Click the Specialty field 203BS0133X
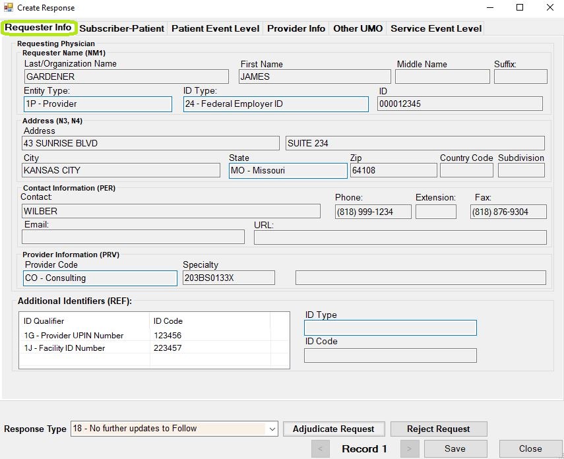Screen dimensions: 564x459 (229, 278)
